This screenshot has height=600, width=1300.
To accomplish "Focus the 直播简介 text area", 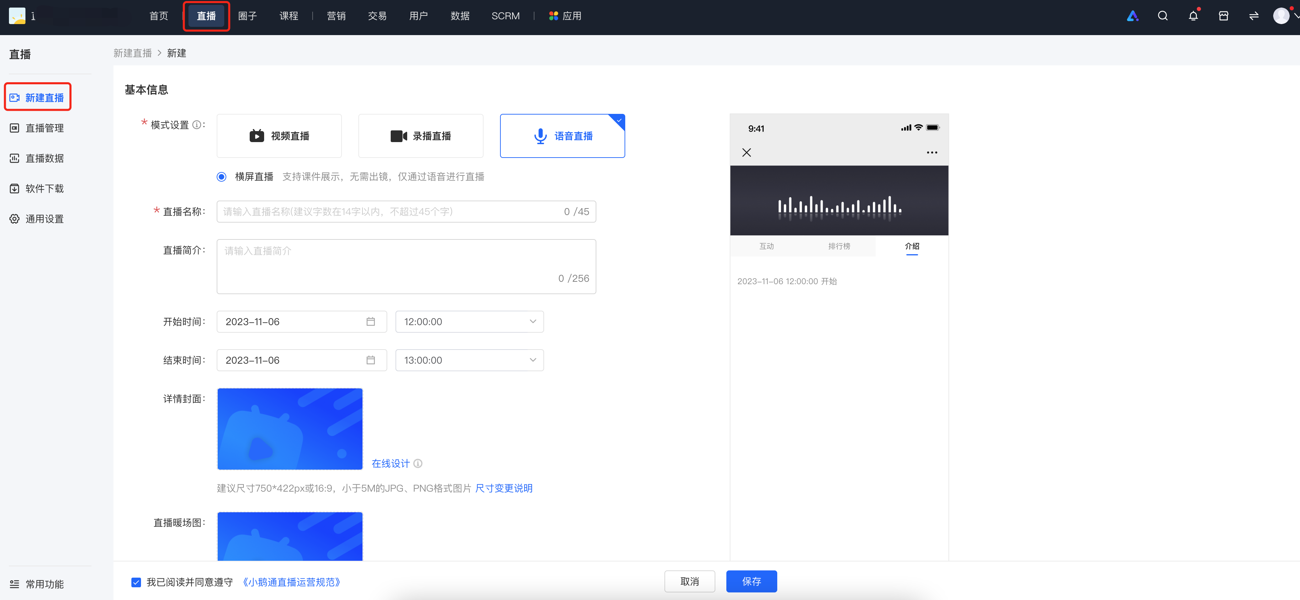I will (406, 266).
